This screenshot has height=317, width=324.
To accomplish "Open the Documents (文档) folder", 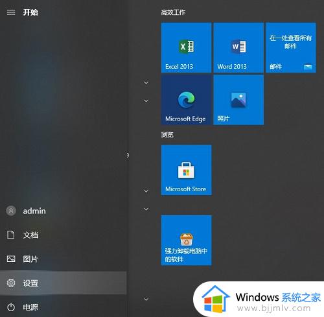I will coord(63,235).
